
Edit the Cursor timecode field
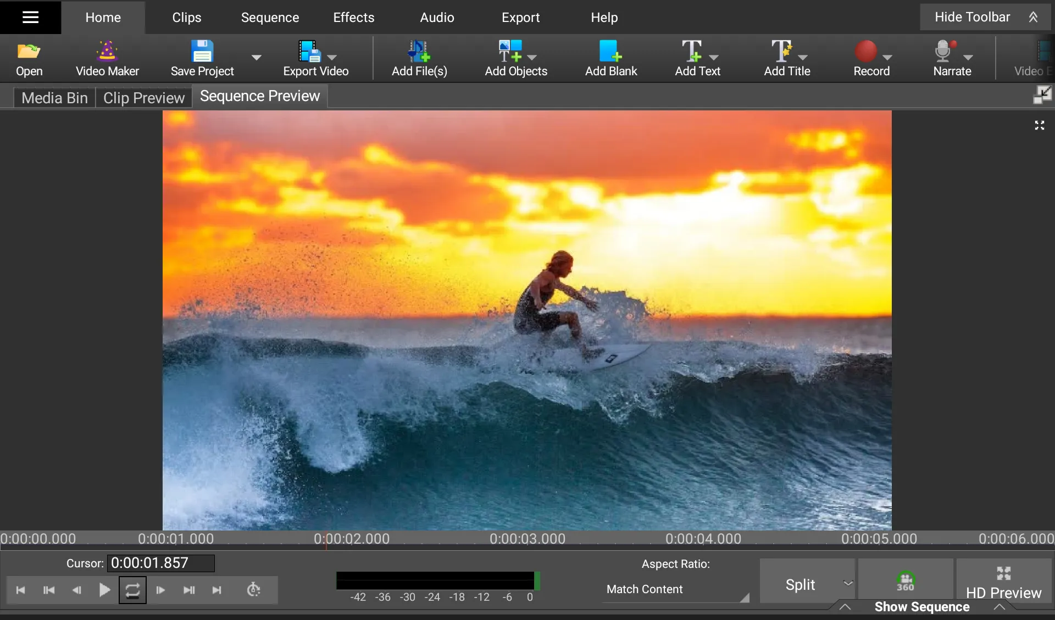point(160,562)
